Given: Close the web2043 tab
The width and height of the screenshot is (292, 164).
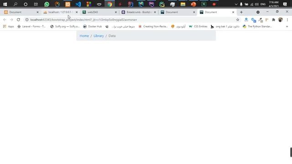Looking at the screenshot, I should [x=115, y=12].
